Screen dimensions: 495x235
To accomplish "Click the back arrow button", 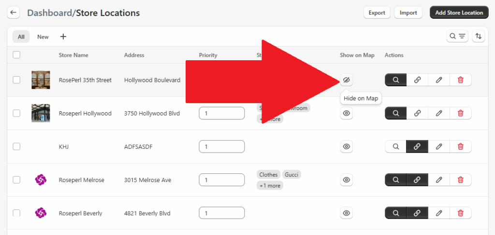I will pyautogui.click(x=13, y=13).
